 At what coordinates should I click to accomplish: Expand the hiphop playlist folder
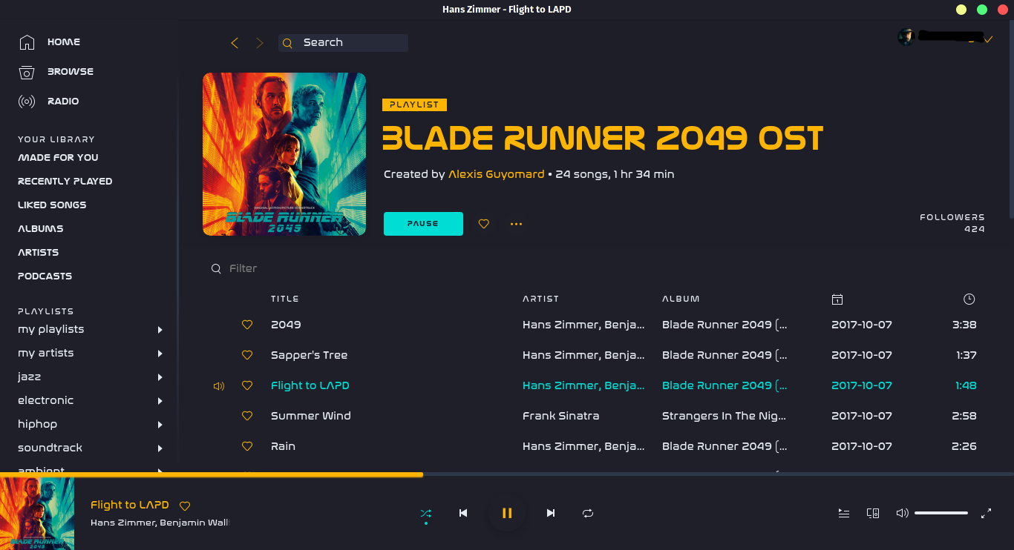click(160, 425)
